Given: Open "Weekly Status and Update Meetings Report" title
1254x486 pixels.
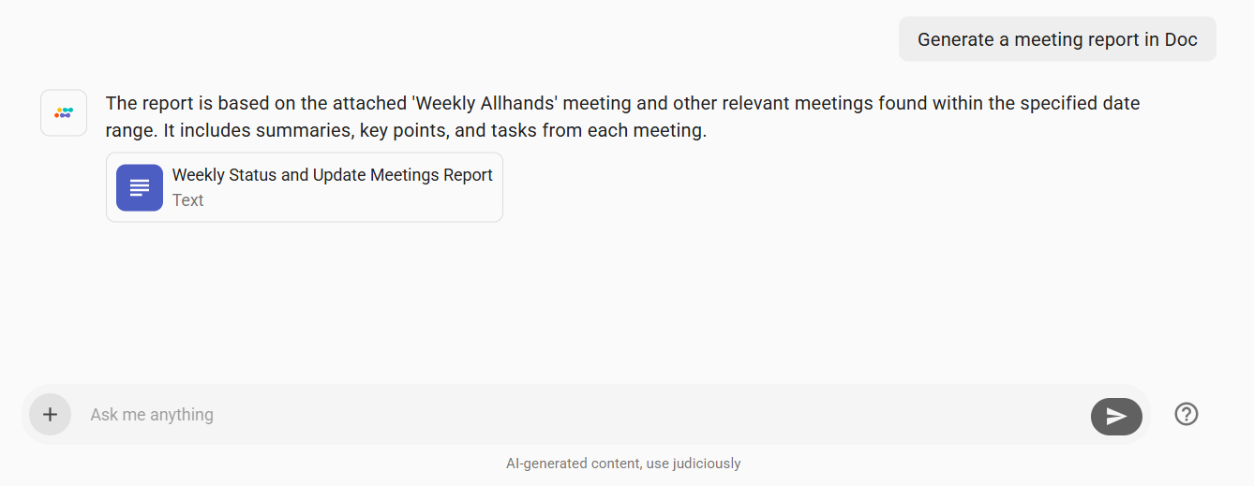Looking at the screenshot, I should click(x=333, y=175).
